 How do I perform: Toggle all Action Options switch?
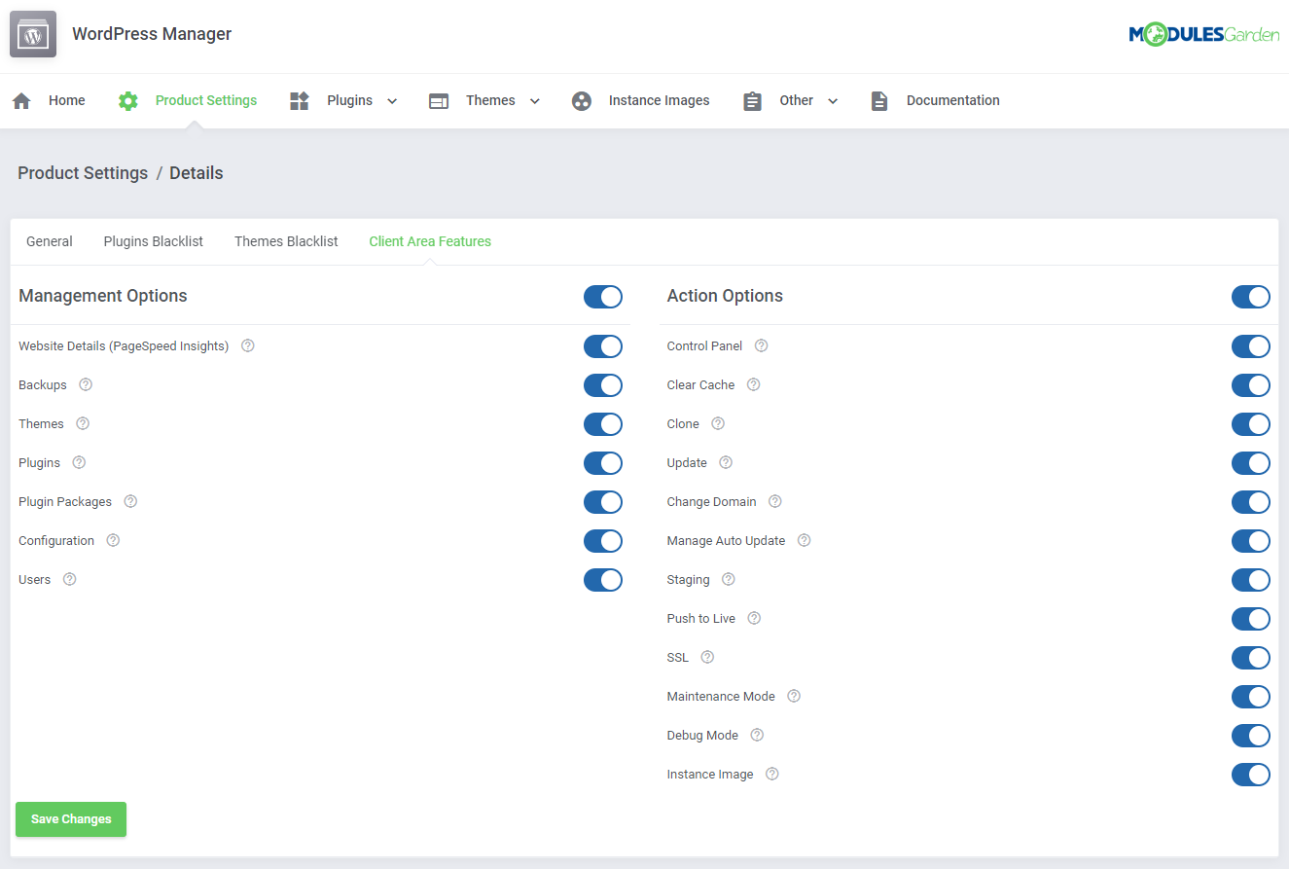coord(1251,297)
